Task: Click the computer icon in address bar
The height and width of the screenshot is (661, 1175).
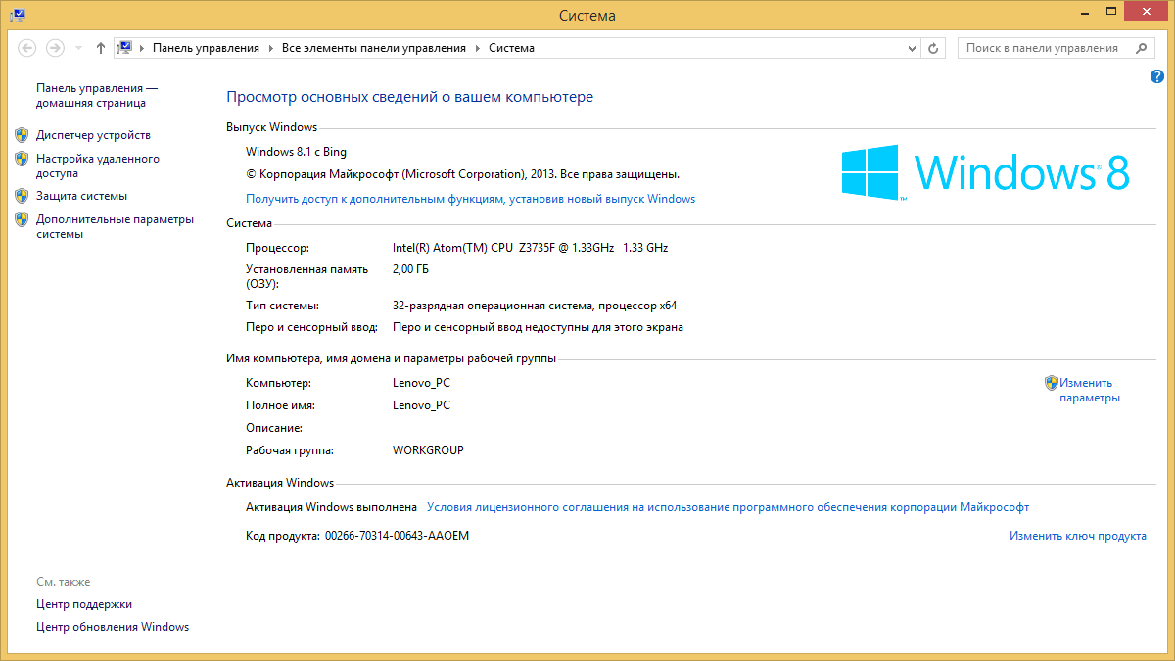Action: pyautogui.click(x=124, y=47)
